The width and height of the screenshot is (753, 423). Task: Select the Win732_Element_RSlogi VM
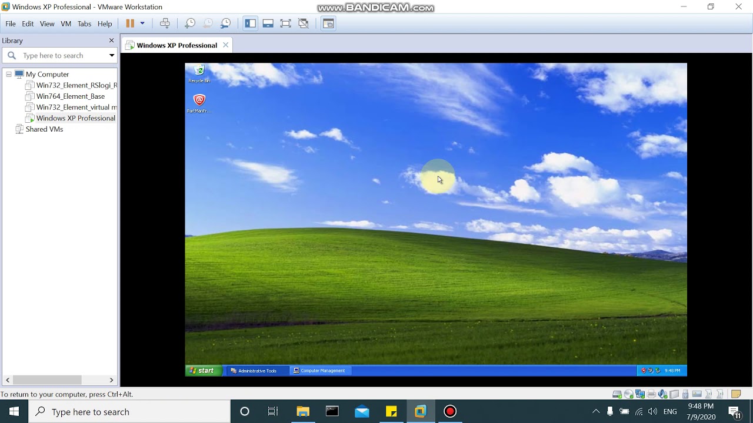(x=76, y=85)
